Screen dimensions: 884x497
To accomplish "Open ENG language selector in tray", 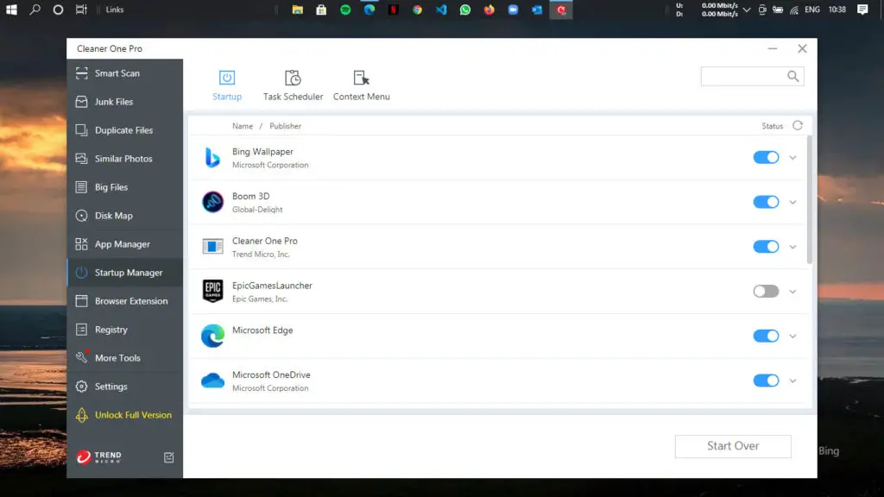I will tap(811, 9).
